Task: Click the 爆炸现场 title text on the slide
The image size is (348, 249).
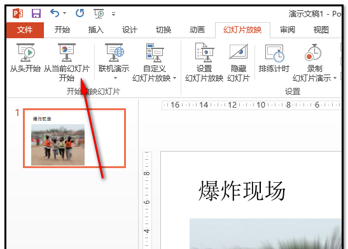Action: click(x=242, y=191)
